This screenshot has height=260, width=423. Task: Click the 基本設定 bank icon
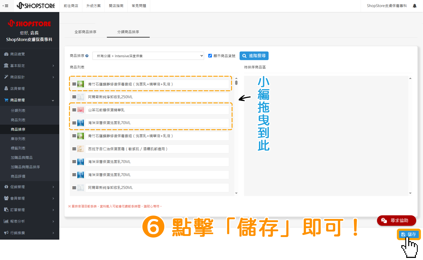point(6,65)
